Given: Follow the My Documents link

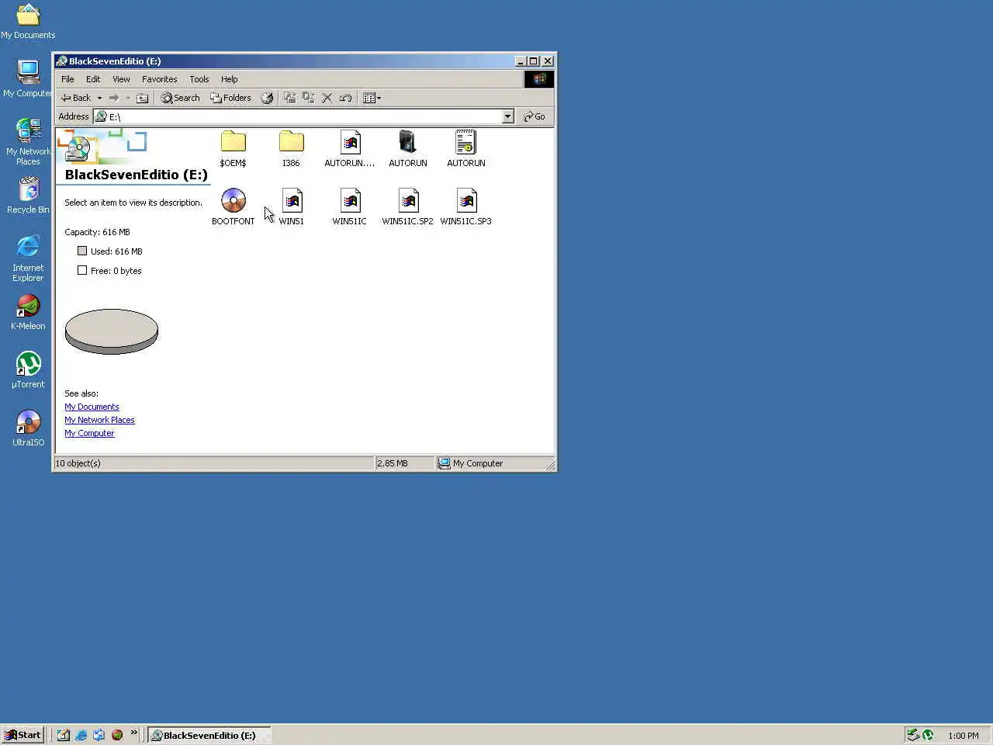Looking at the screenshot, I should tap(92, 407).
